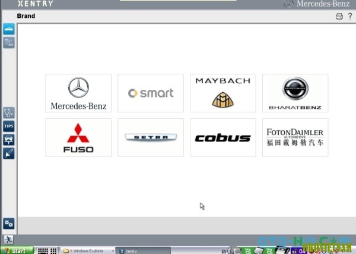
Task: Select the smart brand tile
Action: [x=151, y=93]
